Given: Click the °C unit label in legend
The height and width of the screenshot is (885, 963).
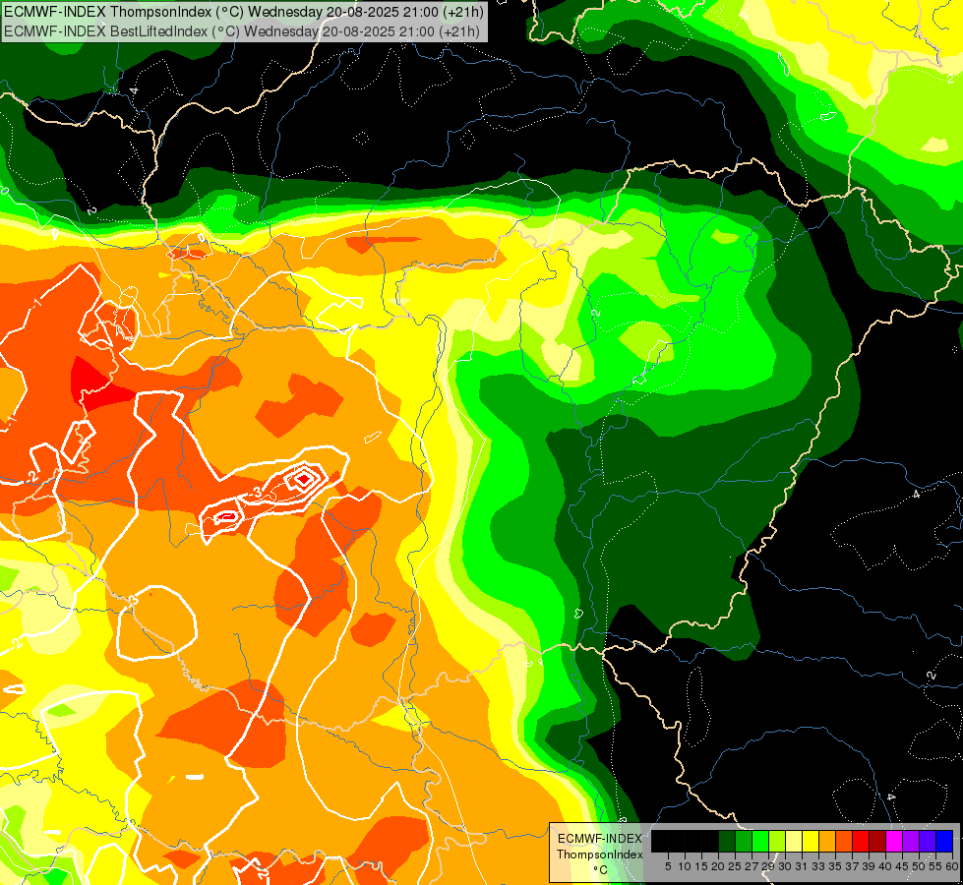Looking at the screenshot, I should pos(601,869).
